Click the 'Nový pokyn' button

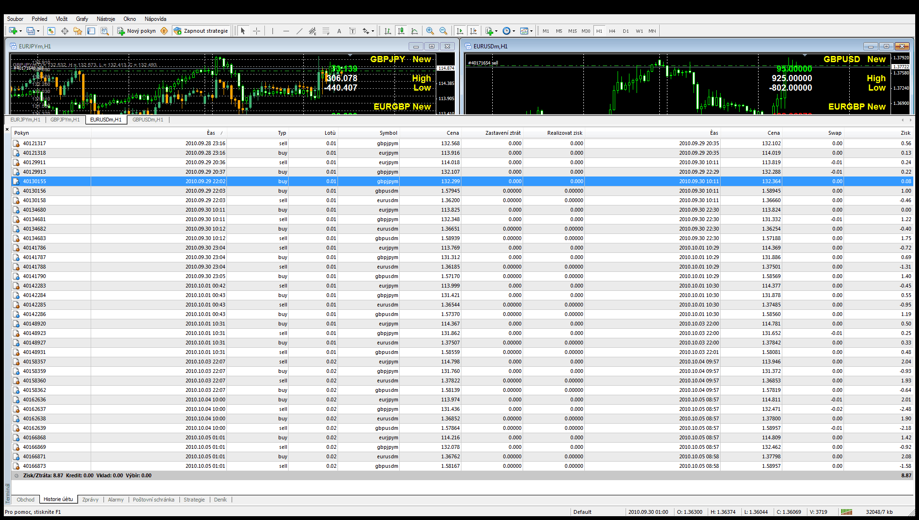(x=137, y=31)
